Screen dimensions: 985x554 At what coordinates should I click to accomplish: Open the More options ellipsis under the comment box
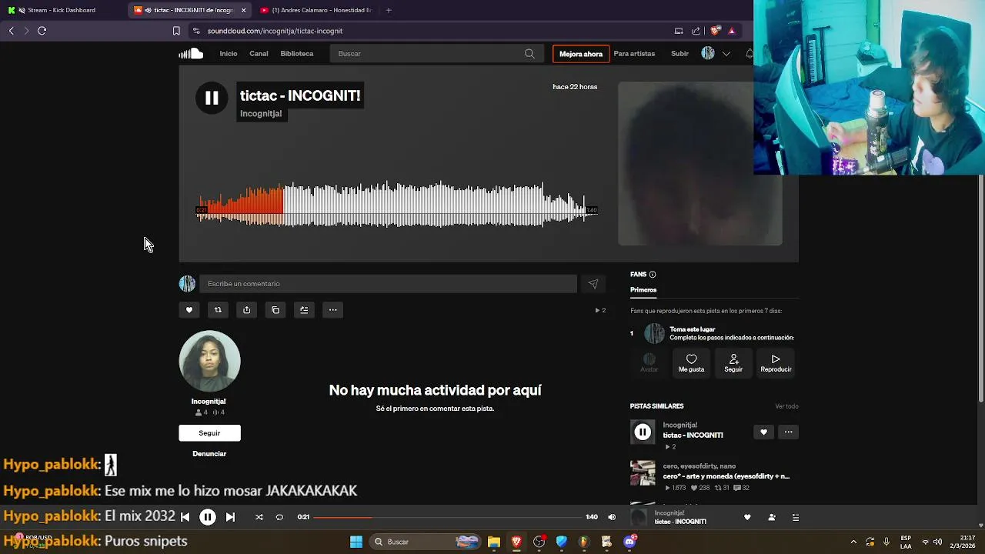[332, 310]
